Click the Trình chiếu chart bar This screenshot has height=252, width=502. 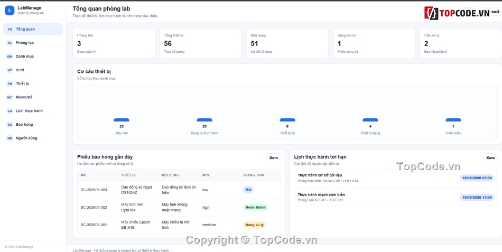coord(453,120)
